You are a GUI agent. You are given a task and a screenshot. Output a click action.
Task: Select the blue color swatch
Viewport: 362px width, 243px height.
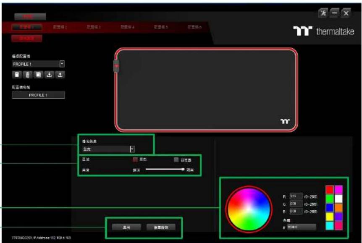(x=329, y=208)
